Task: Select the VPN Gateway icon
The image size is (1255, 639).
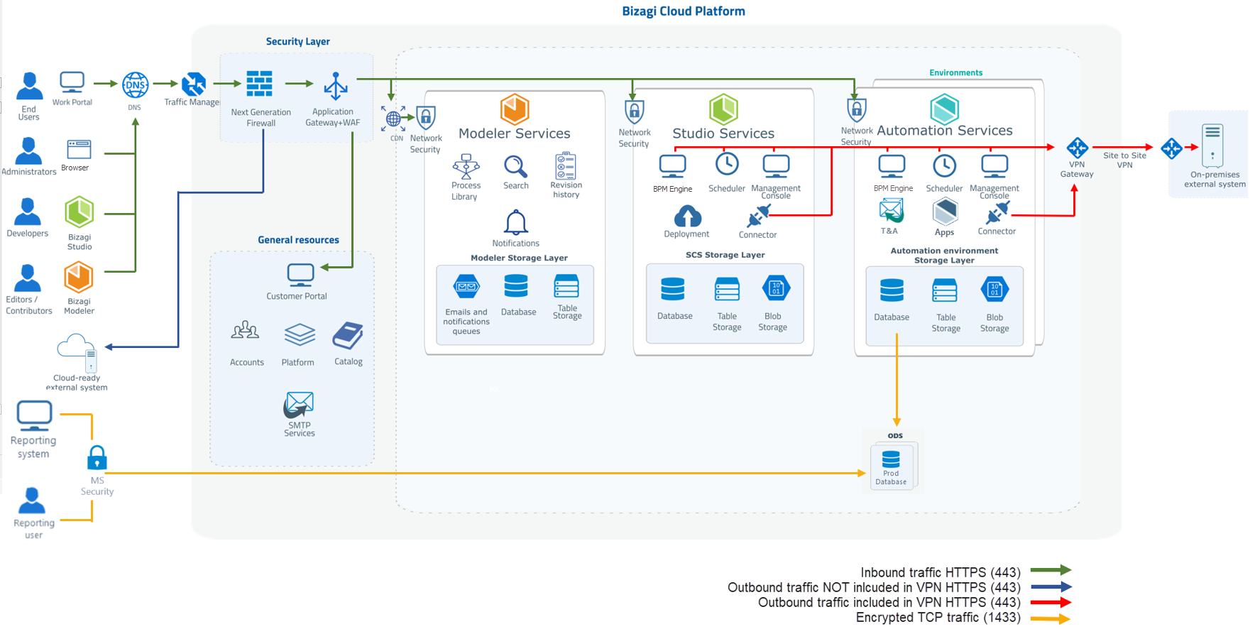Action: click(1077, 148)
